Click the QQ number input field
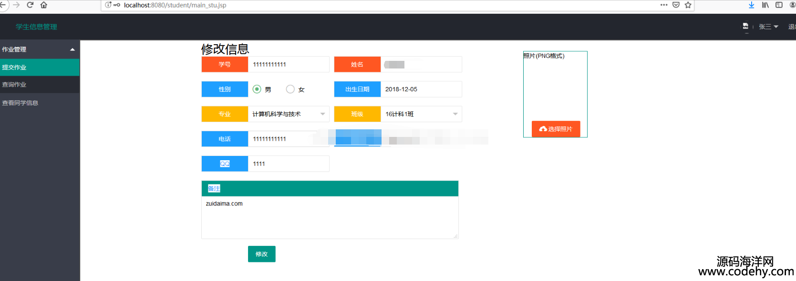The height and width of the screenshot is (281, 796). coord(289,164)
